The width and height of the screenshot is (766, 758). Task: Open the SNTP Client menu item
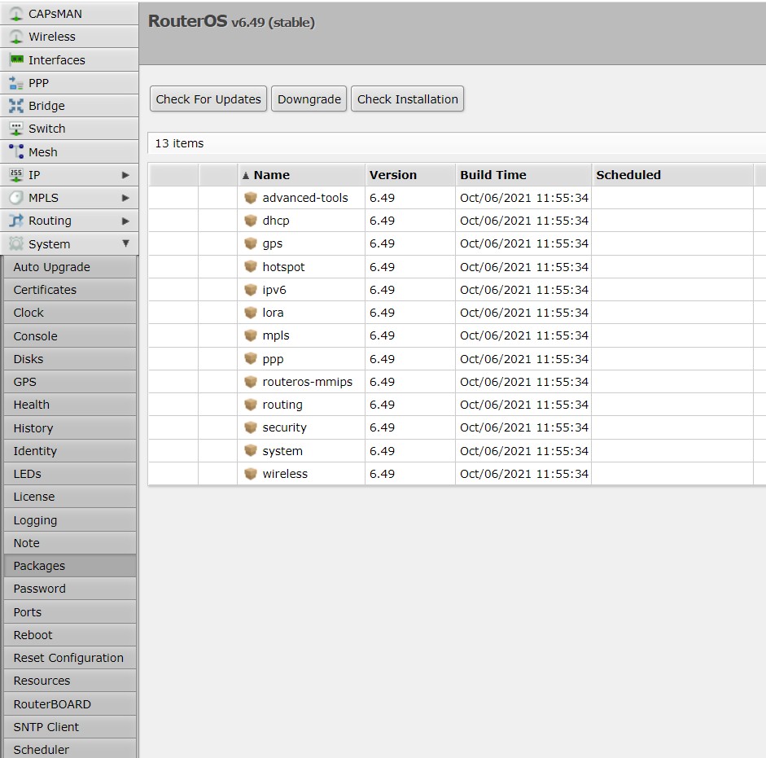click(x=70, y=727)
